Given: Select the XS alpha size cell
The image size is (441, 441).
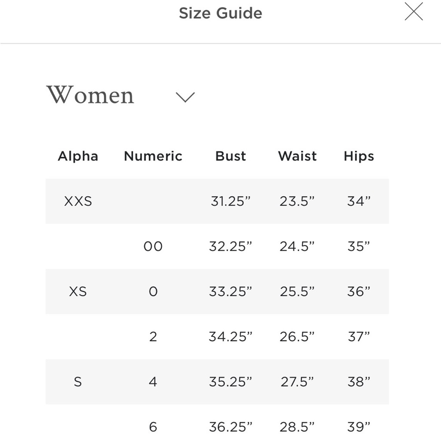Looking at the screenshot, I should tap(78, 292).
